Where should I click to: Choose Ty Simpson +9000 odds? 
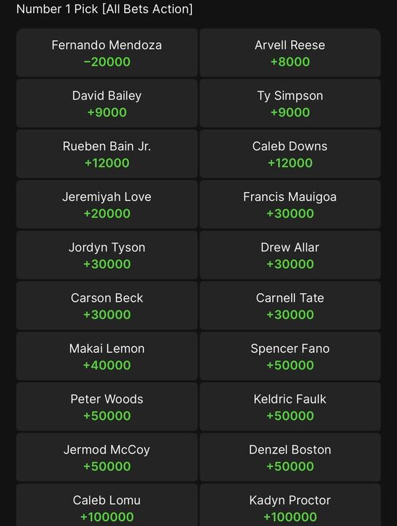point(290,103)
